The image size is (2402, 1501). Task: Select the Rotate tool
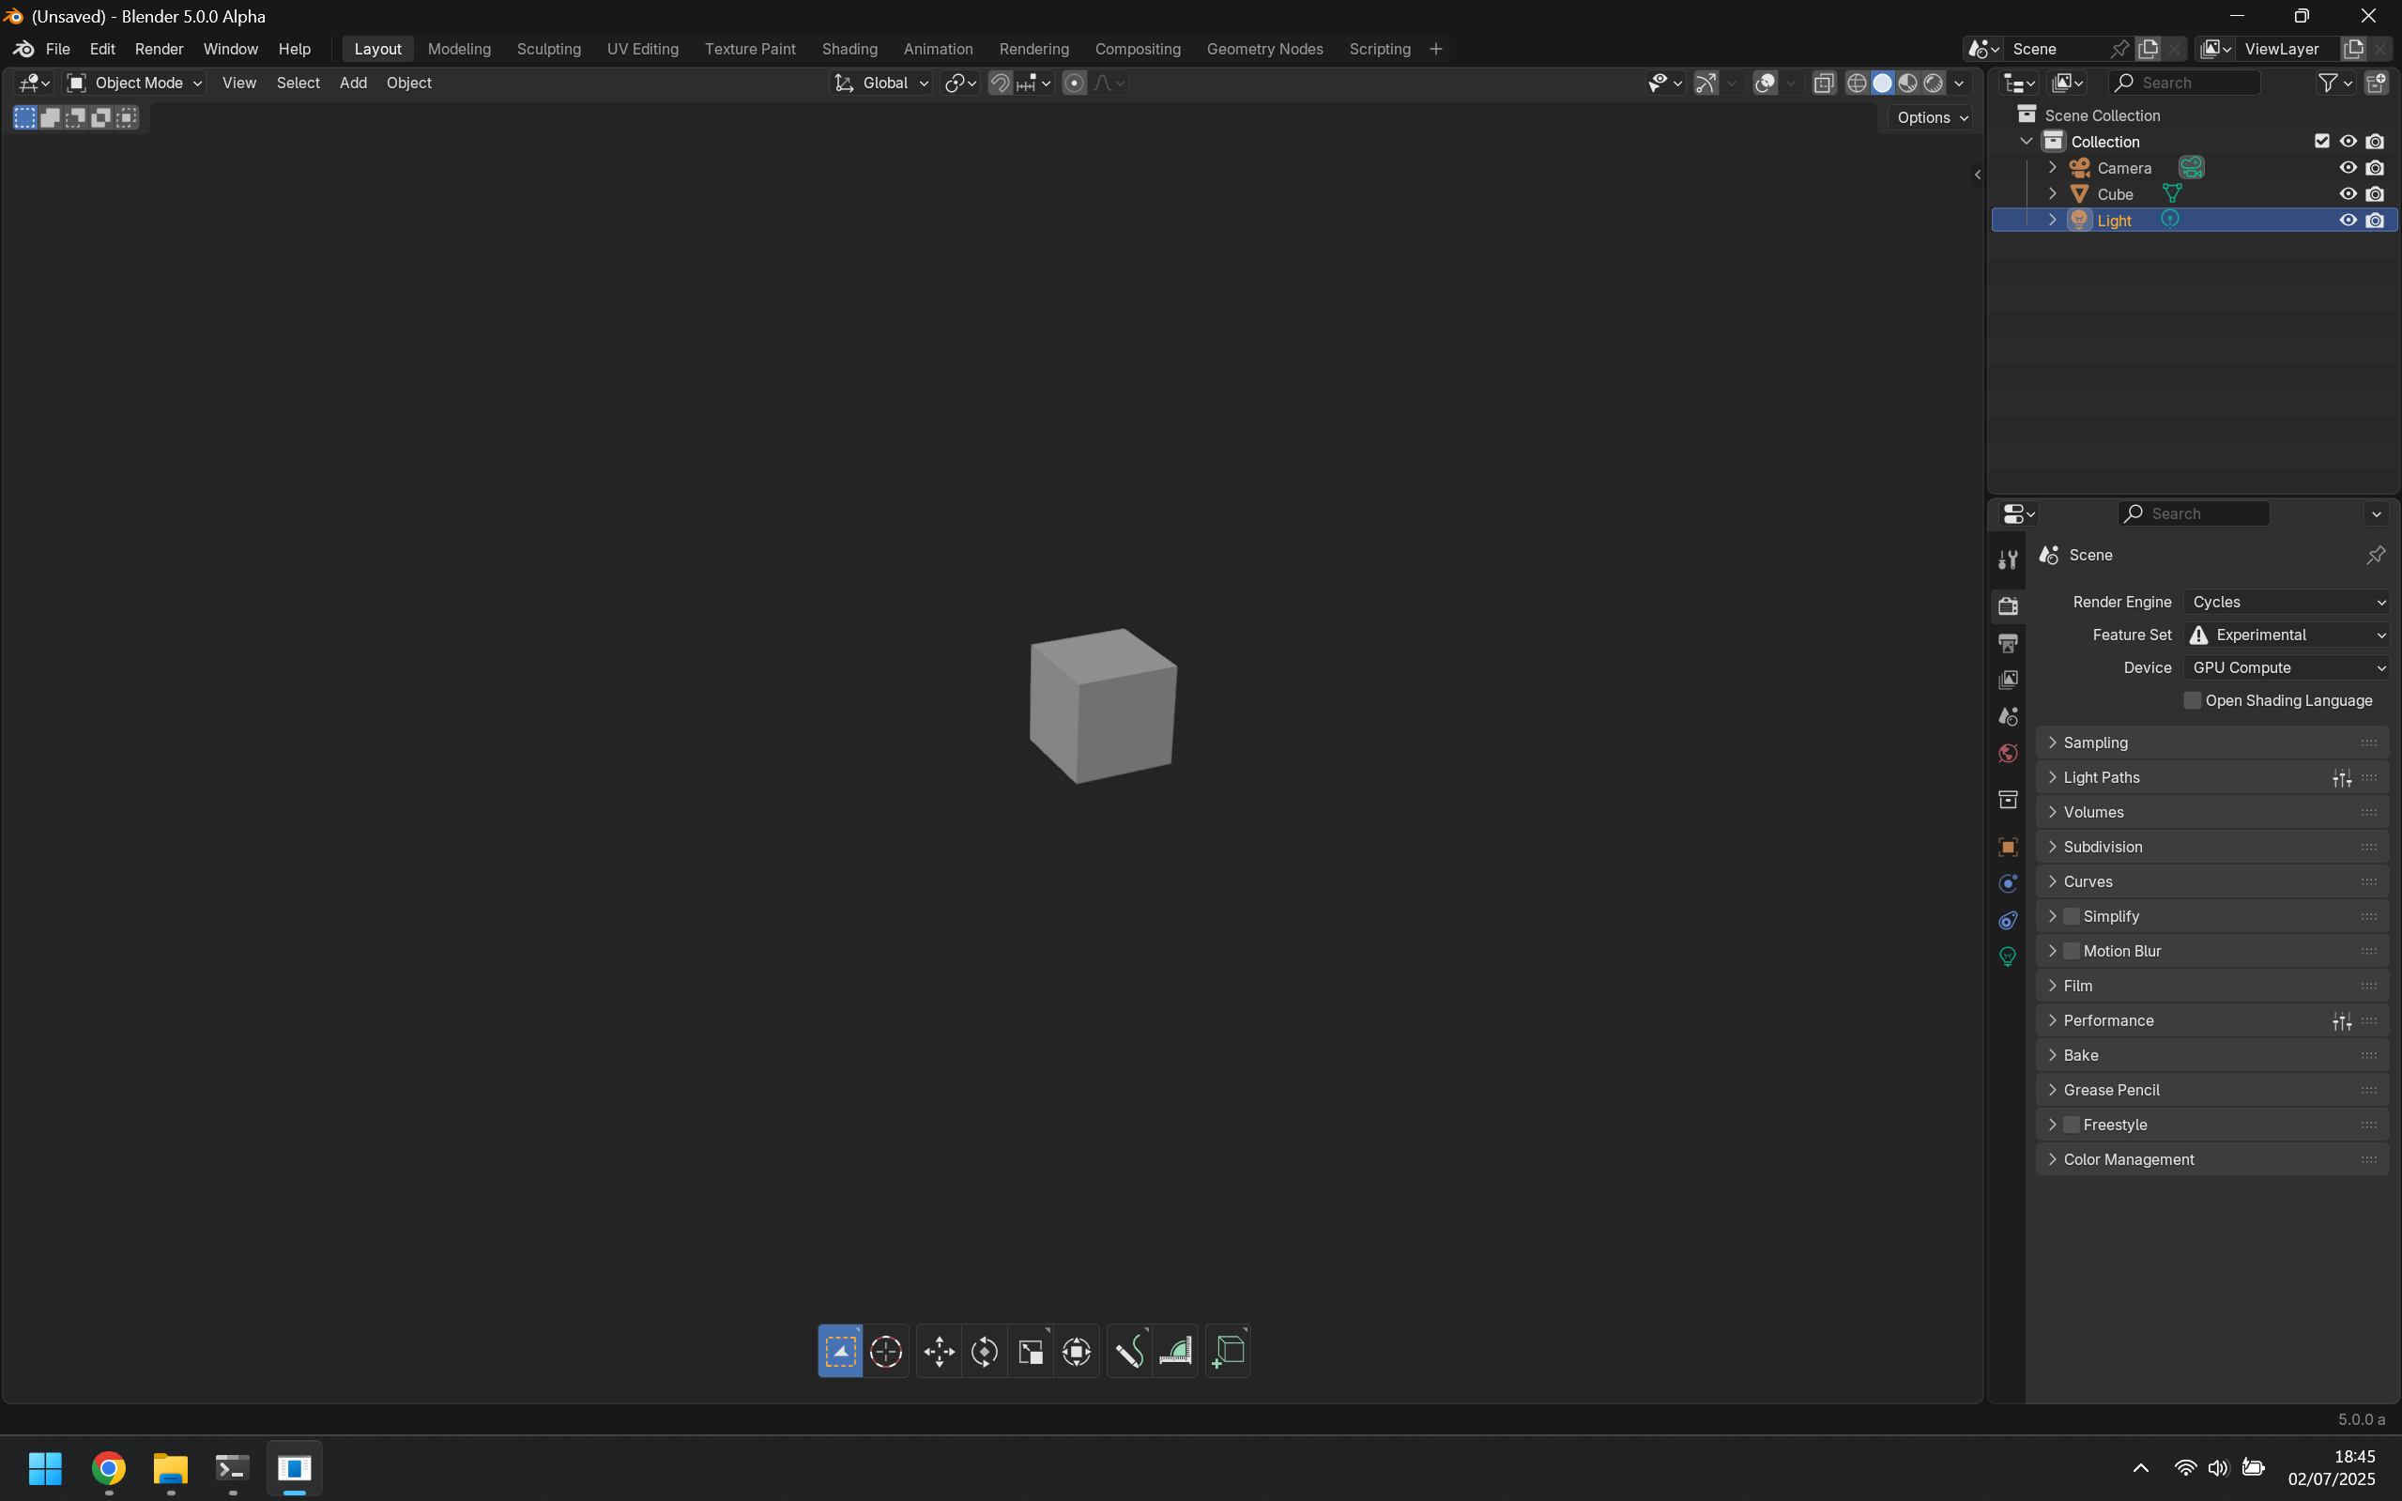pyautogui.click(x=985, y=1351)
